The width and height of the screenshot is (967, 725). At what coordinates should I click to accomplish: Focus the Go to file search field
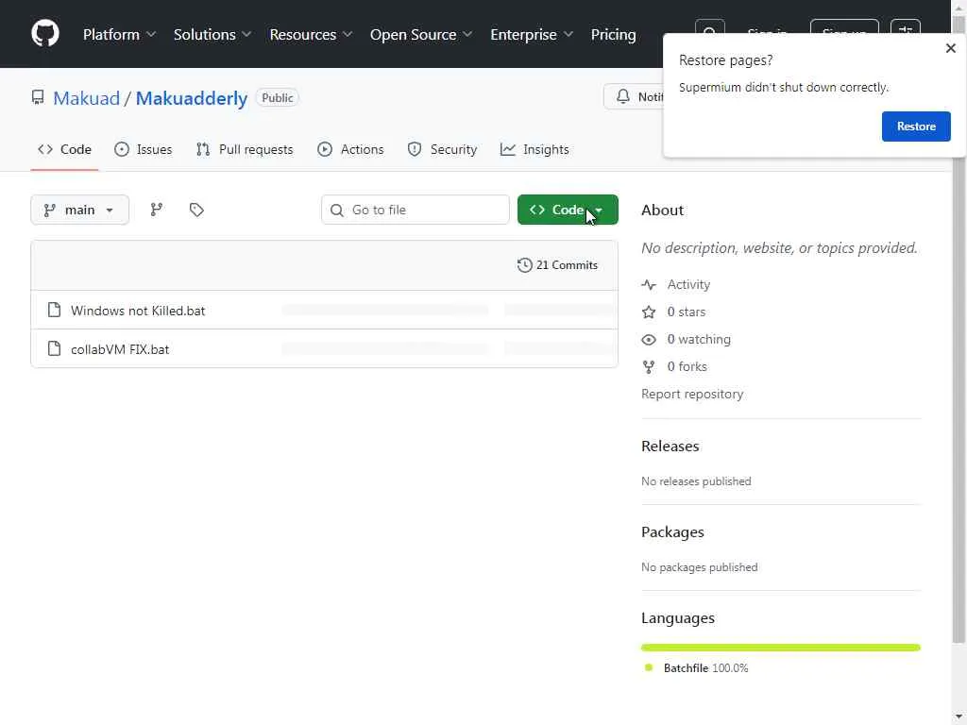[416, 210]
